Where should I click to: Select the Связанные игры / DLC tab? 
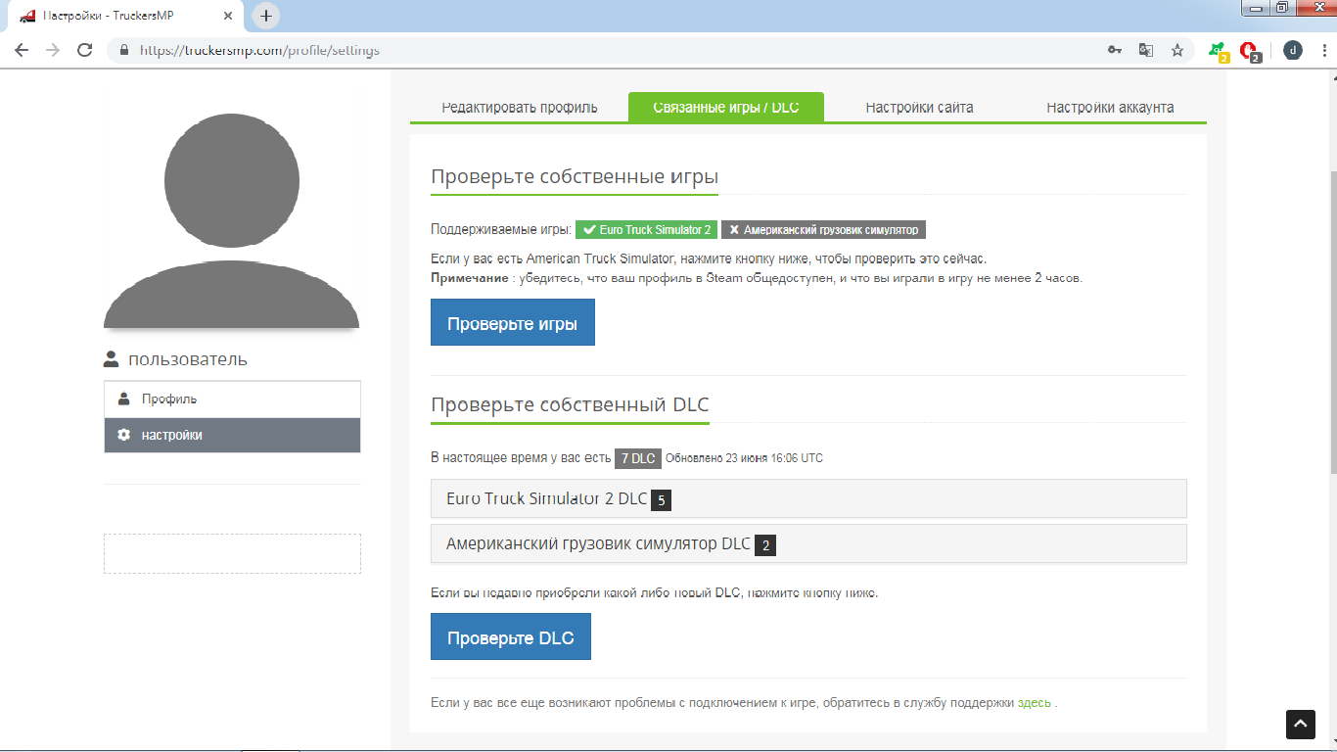[x=725, y=108]
